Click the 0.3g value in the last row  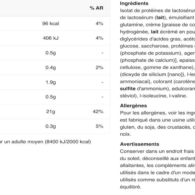50,126
